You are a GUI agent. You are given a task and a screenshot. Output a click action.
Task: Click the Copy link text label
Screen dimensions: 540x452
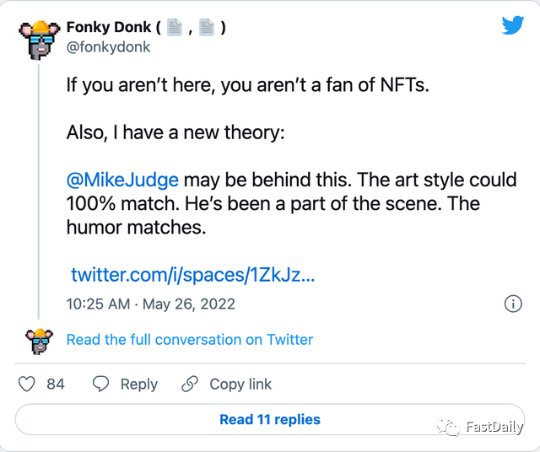tap(240, 384)
